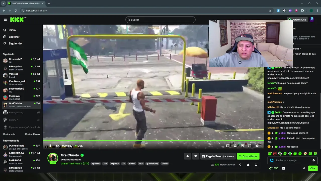Click the green stream progress bar
Screen dimensions: 321x181
(x=153, y=141)
